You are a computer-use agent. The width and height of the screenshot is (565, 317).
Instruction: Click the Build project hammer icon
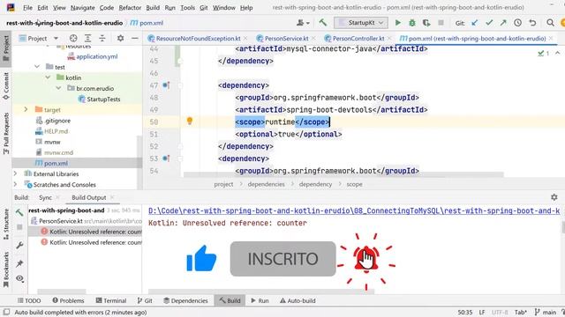[322, 23]
